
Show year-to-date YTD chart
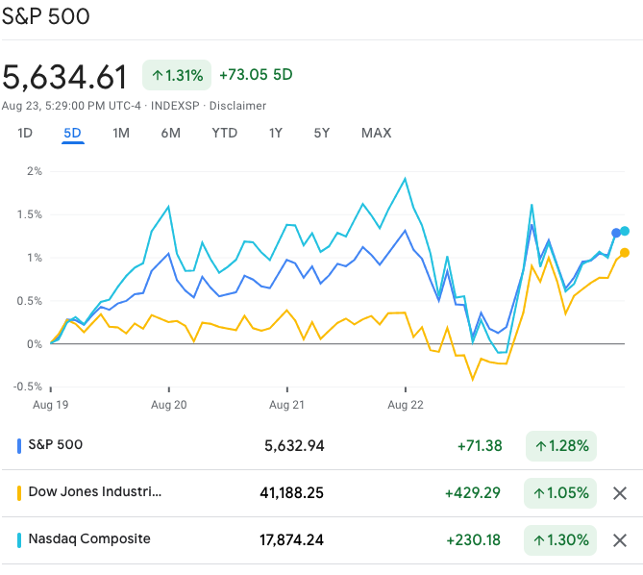(x=224, y=133)
